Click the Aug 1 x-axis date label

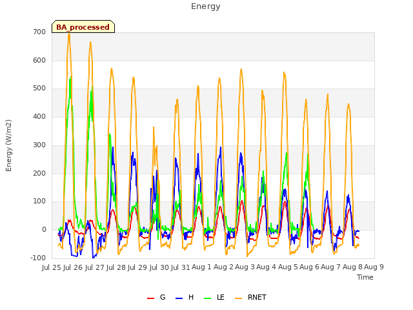click(201, 267)
